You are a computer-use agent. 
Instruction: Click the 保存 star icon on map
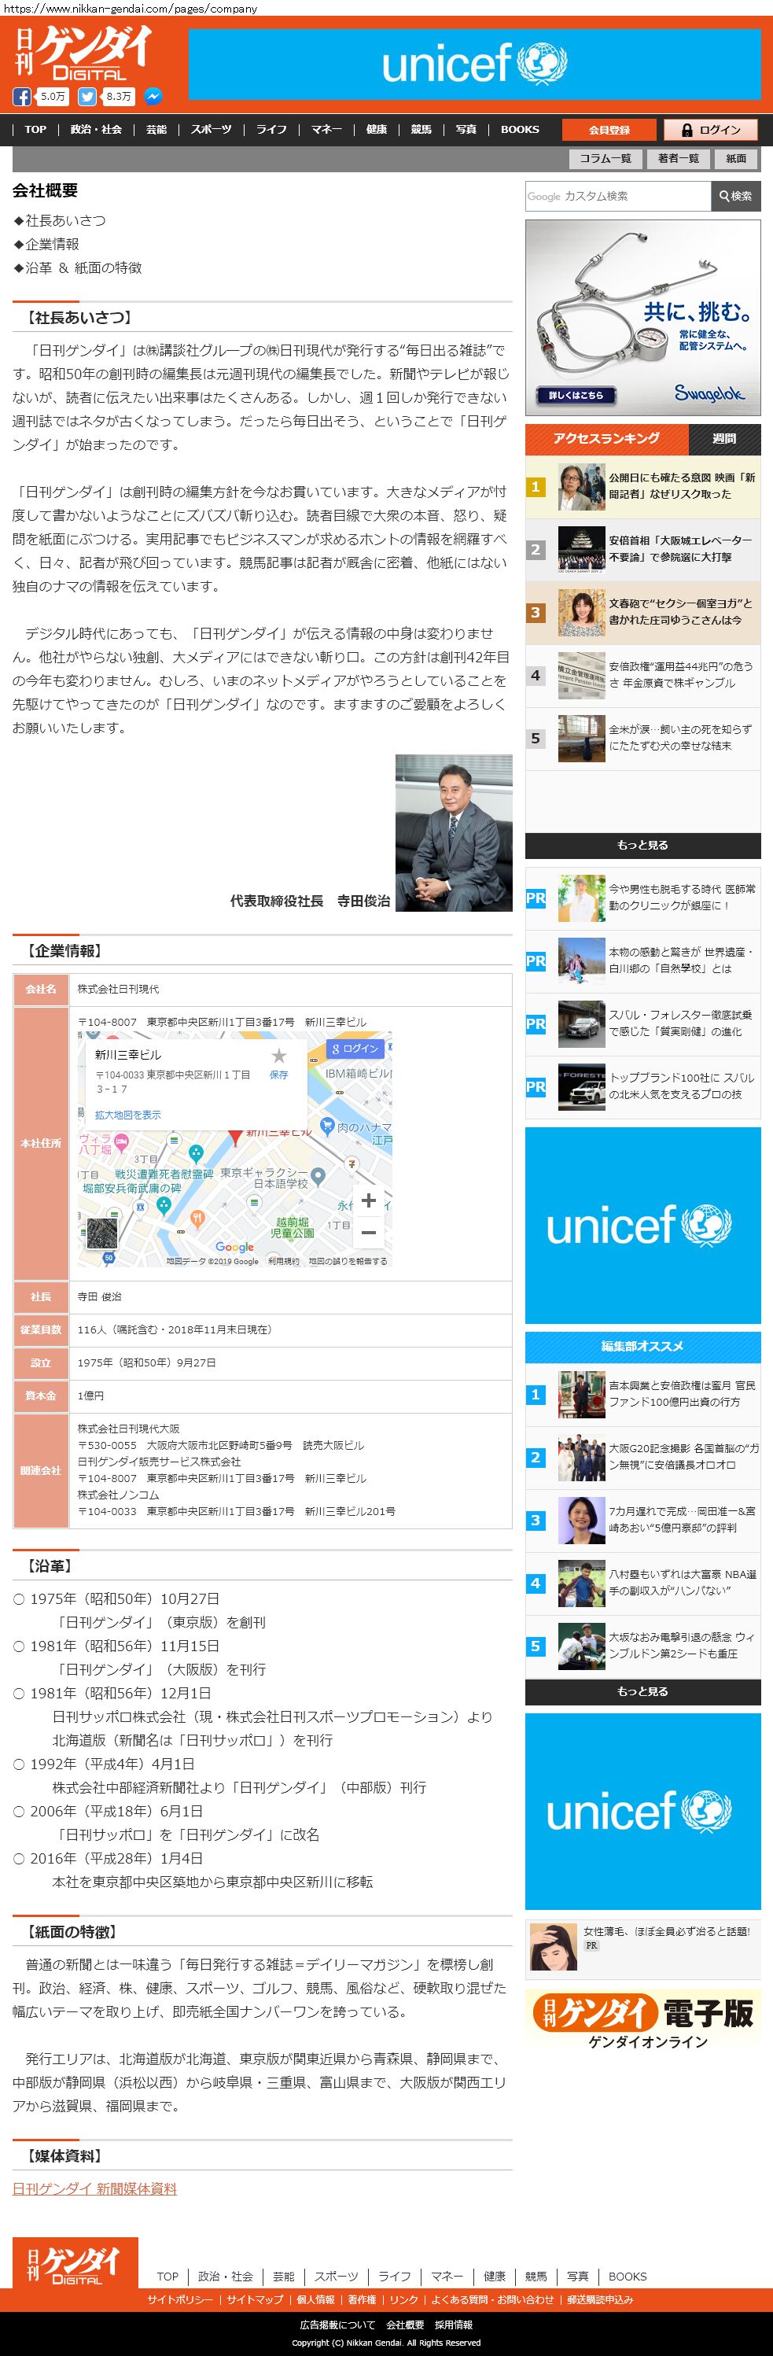click(x=279, y=1064)
